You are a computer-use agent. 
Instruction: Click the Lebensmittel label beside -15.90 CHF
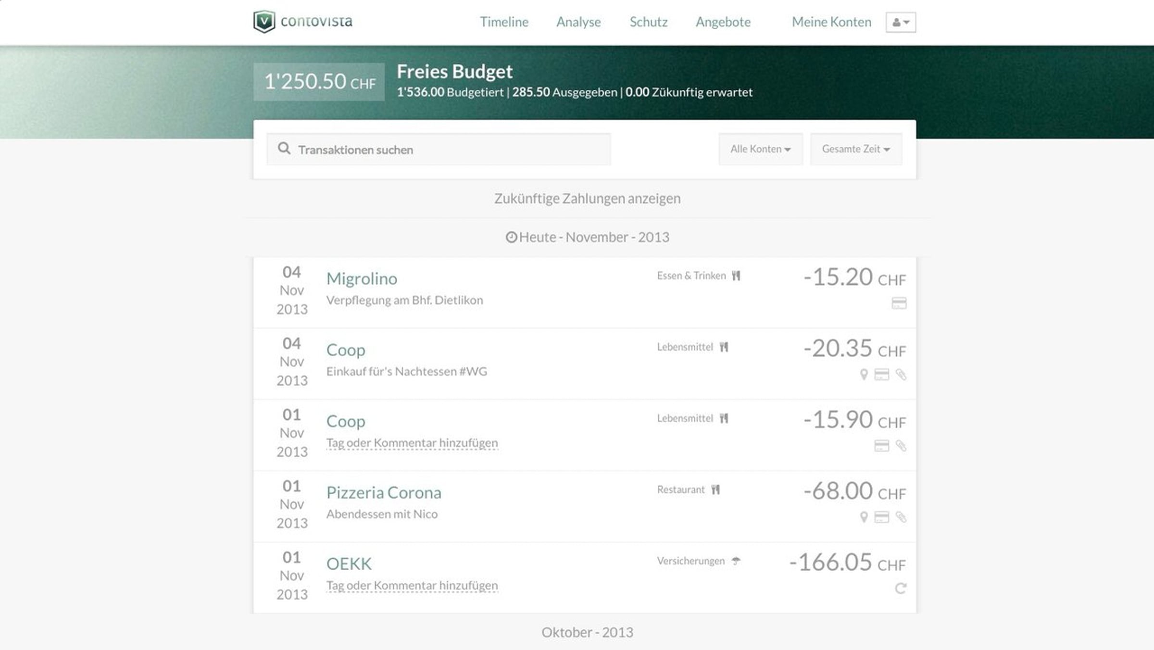(x=685, y=418)
